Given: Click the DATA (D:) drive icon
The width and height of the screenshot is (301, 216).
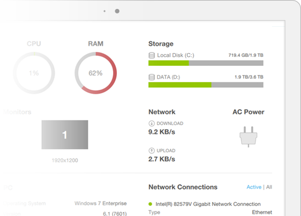Looking at the screenshot, I should click(152, 77).
